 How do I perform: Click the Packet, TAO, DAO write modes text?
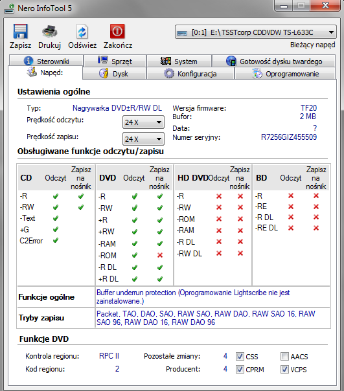pos(206,318)
